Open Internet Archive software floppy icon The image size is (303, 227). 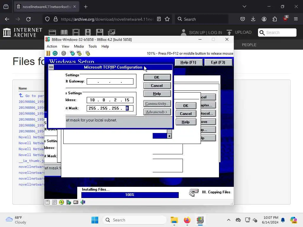(x=100, y=33)
